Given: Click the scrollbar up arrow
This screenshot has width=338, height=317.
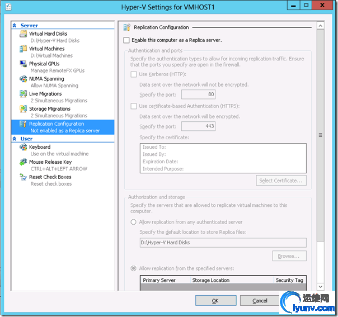Looking at the screenshot, I should [x=321, y=26].
